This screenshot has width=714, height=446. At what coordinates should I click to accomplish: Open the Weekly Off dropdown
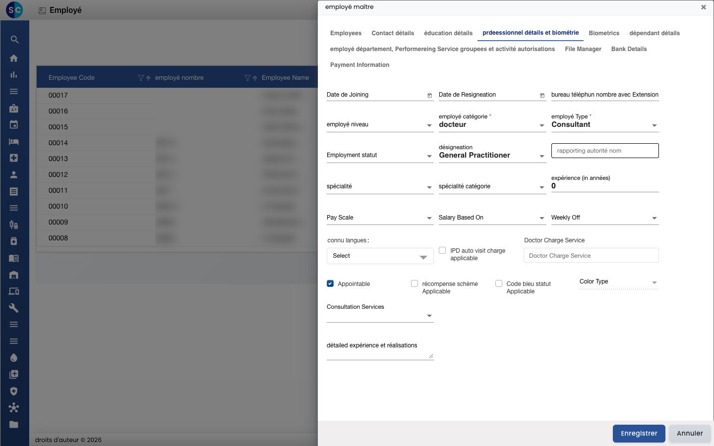pyautogui.click(x=605, y=218)
